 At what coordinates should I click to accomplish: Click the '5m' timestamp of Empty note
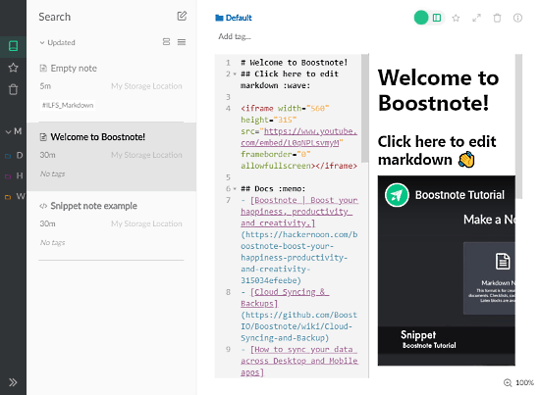click(45, 86)
